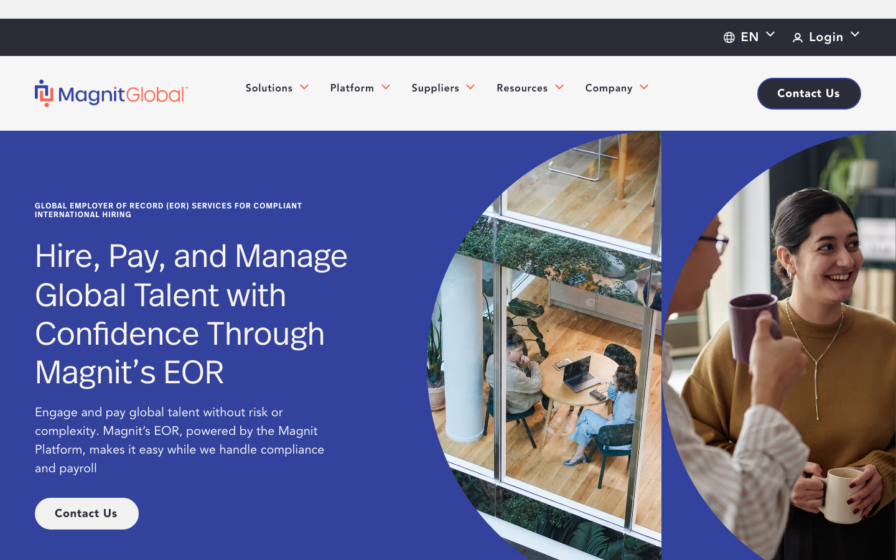Expand the Suppliers menu chevron

pos(470,87)
